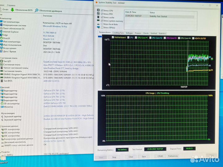Screen dimensions: 223x167
Task: Open the Clocks tab
Action: tap(146, 33)
